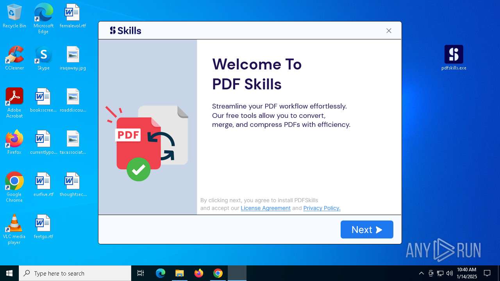Open the notification center icon
The image size is (500, 281).
487,273
